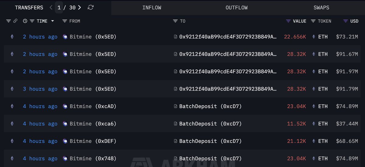Click the ETH token label in $68.65M row

click(323, 141)
